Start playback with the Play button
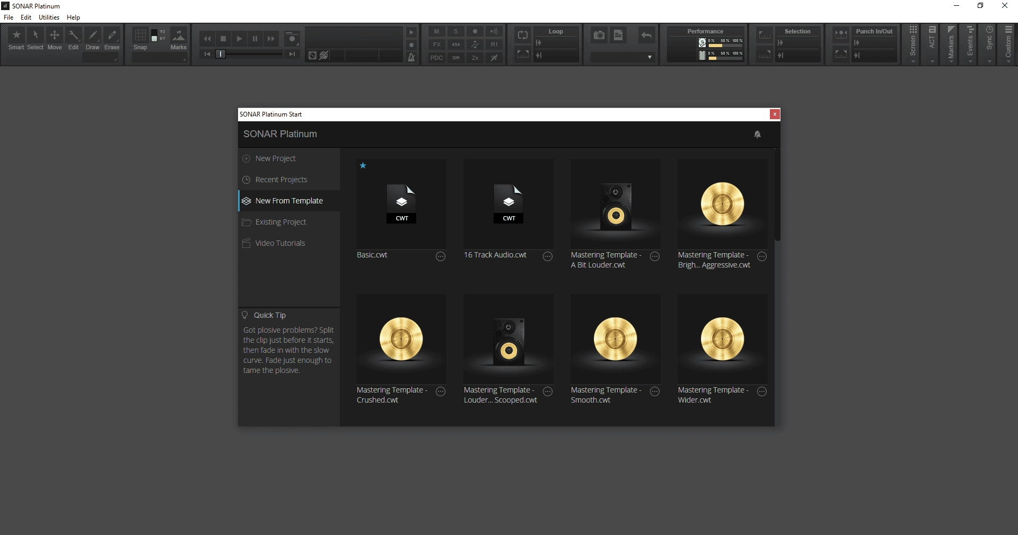Image resolution: width=1018 pixels, height=535 pixels. [239, 39]
